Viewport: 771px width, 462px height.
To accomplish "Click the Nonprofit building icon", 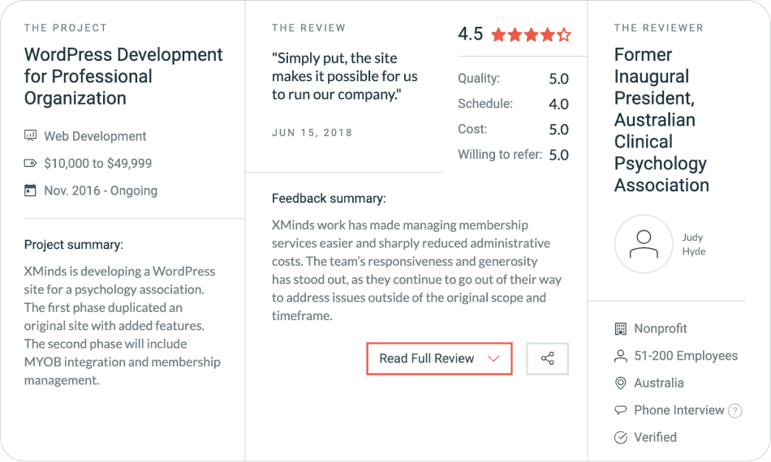I will point(621,329).
